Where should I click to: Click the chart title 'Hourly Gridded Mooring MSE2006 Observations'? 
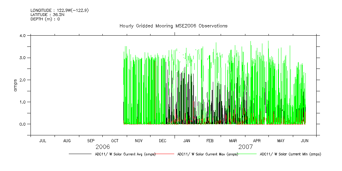(x=173, y=26)
